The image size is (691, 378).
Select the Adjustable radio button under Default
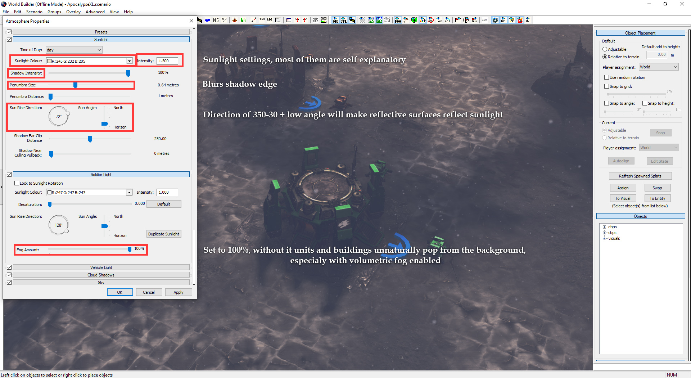[605, 49]
